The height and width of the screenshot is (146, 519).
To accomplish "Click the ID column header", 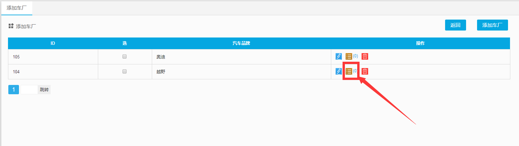I will 53,43.
